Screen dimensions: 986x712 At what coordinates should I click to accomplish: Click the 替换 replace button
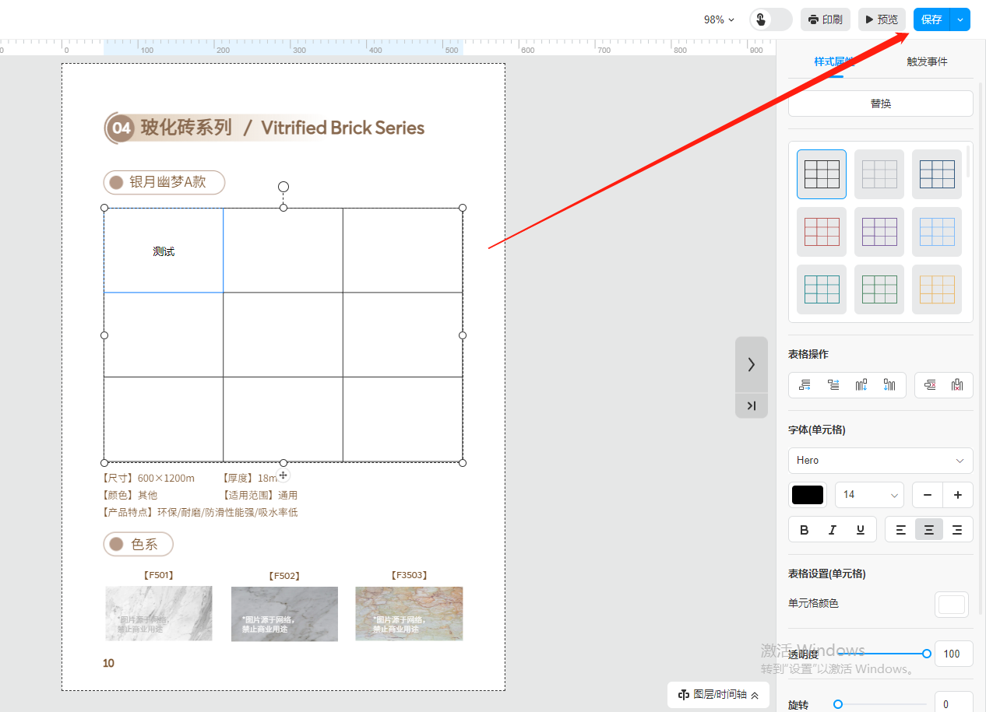click(880, 103)
